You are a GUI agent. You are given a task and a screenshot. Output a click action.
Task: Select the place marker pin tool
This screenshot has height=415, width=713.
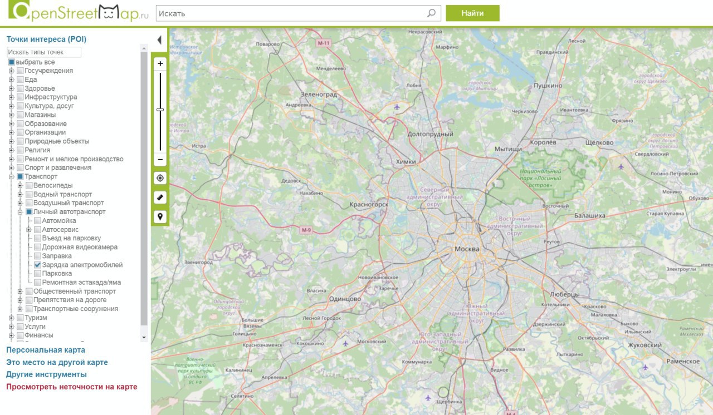[160, 216]
